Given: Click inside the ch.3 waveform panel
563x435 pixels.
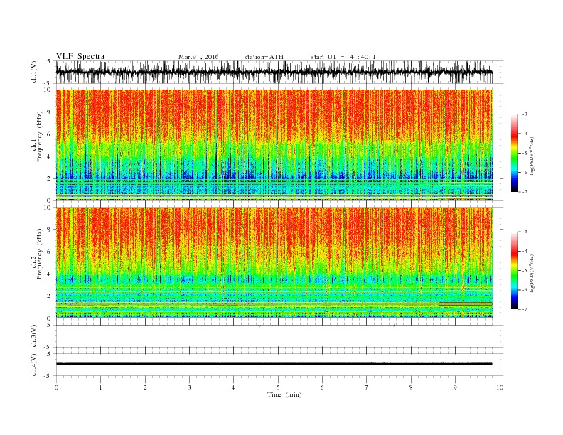Looking at the screenshot, I should pos(279,336).
